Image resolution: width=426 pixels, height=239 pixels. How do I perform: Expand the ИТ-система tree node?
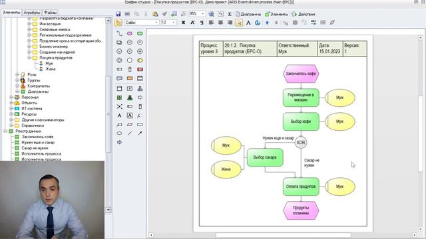[11, 108]
